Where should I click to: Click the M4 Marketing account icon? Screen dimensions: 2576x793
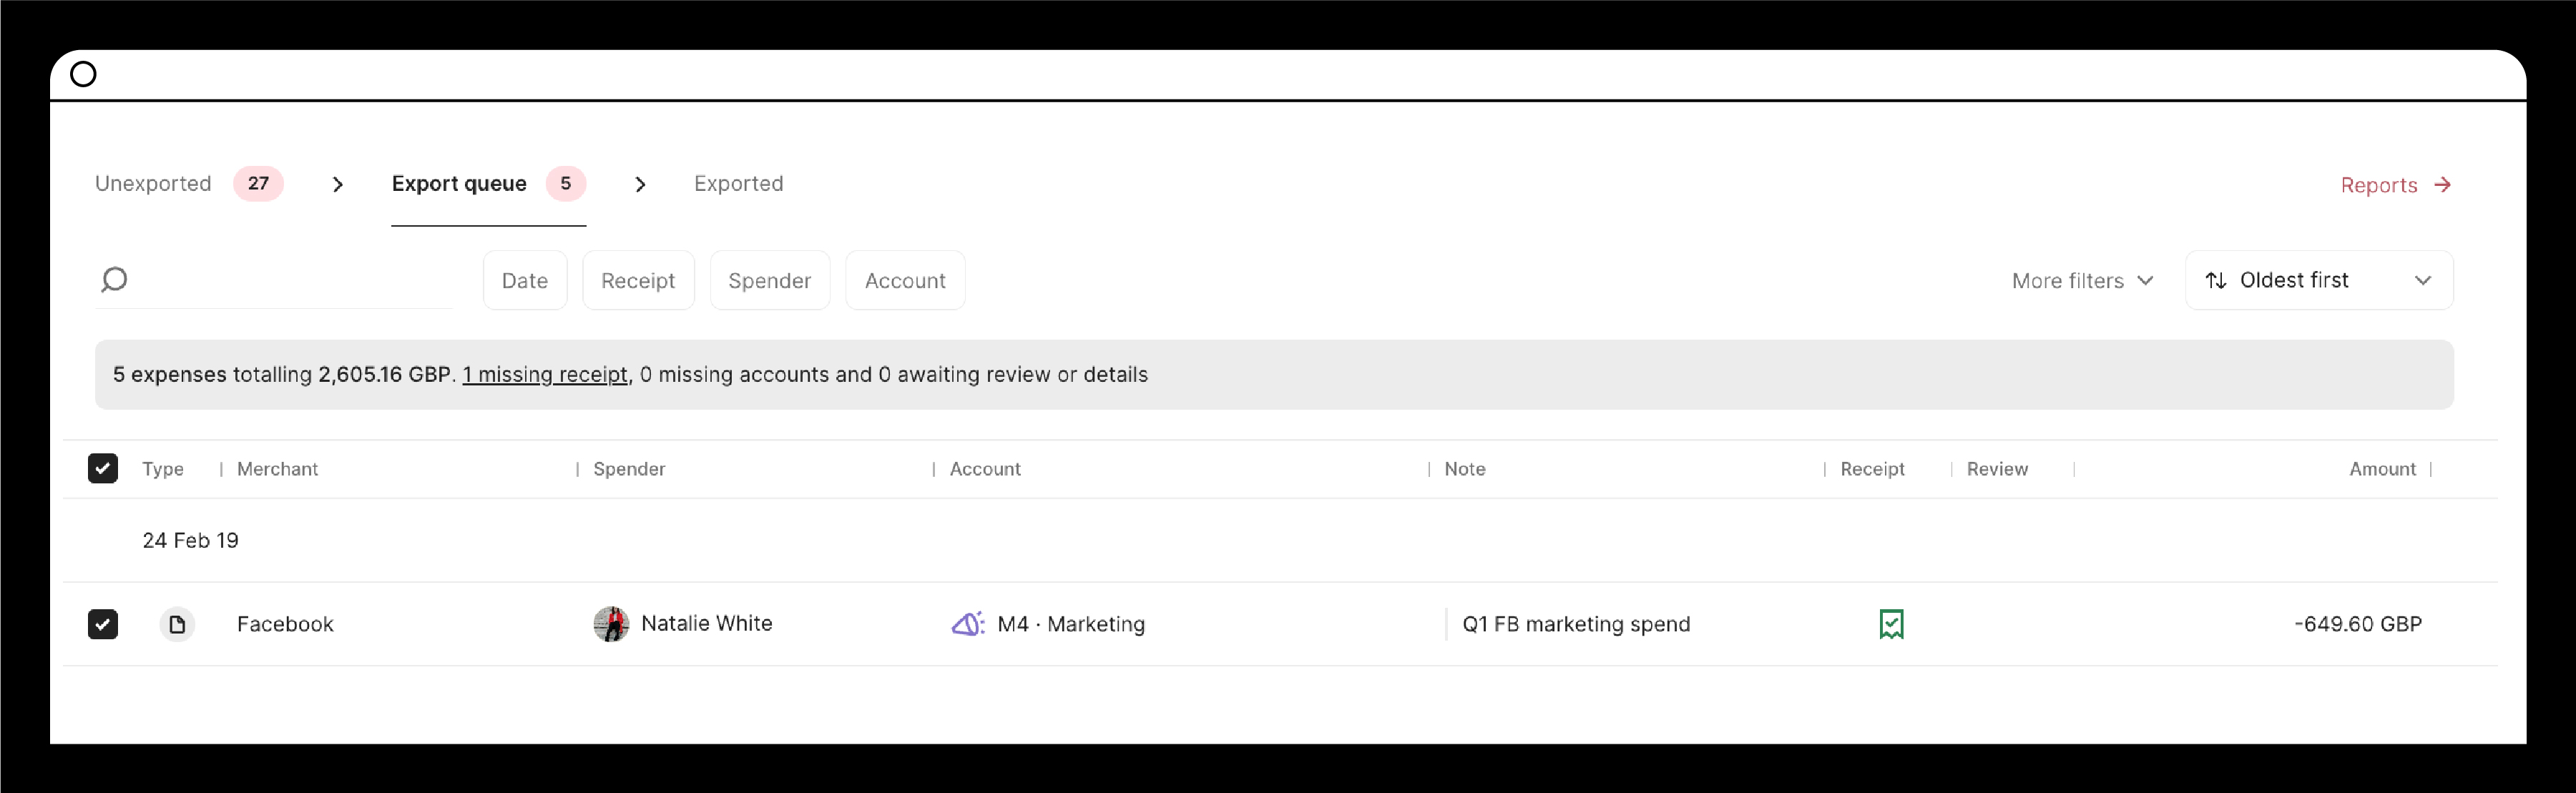click(x=966, y=623)
